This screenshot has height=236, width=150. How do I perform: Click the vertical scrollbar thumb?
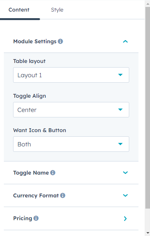coord(148,108)
